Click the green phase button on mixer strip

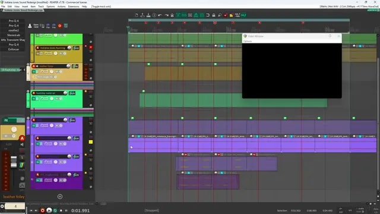pyautogui.click(x=22, y=165)
